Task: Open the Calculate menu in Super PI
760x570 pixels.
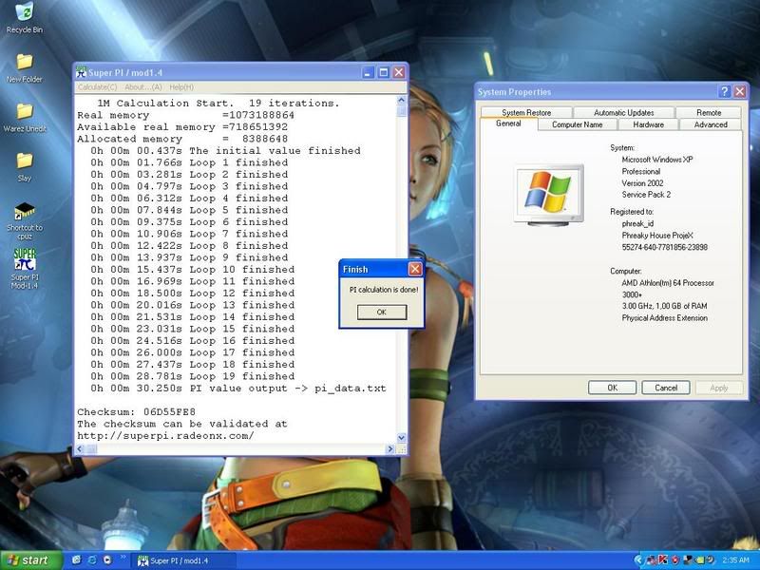Action: point(97,87)
